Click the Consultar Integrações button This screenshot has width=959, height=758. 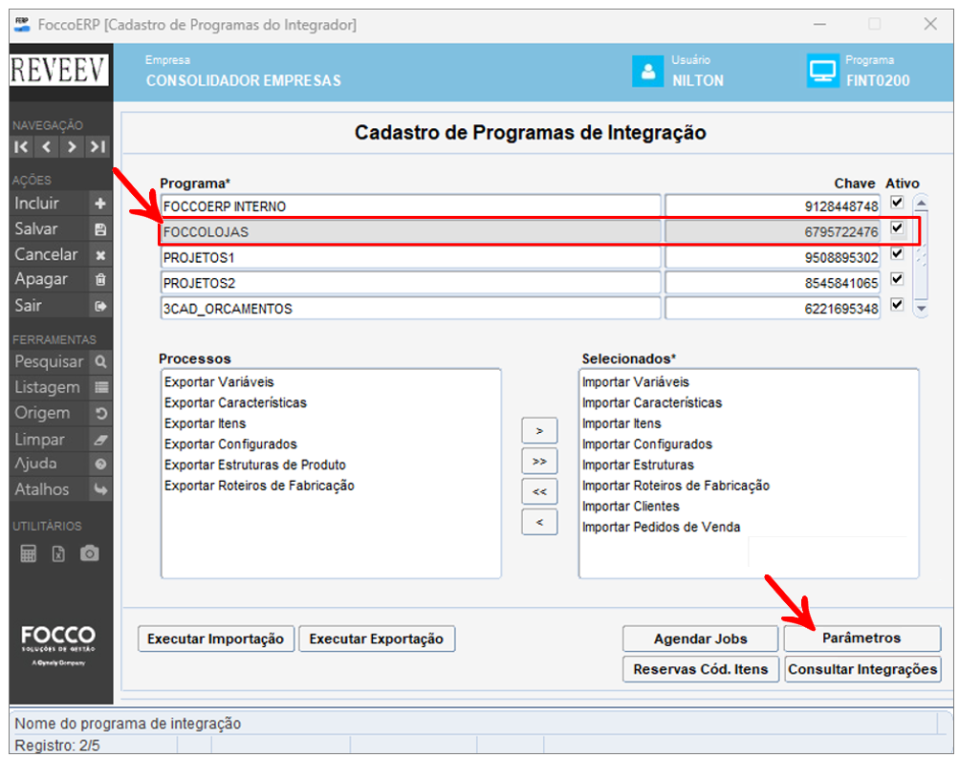[x=862, y=669]
